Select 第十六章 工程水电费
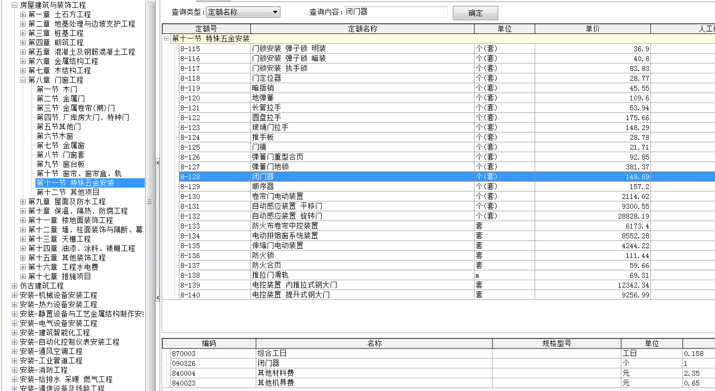Screen dimensions: 715x391 63,267
